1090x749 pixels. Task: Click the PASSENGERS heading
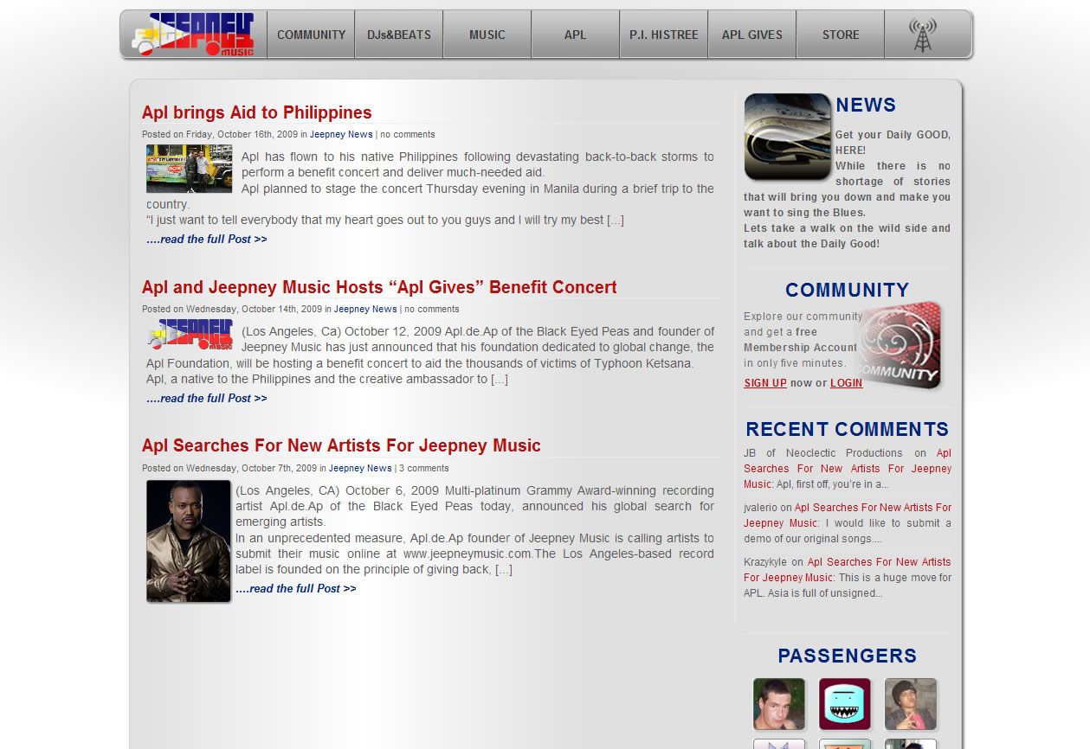tap(848, 656)
